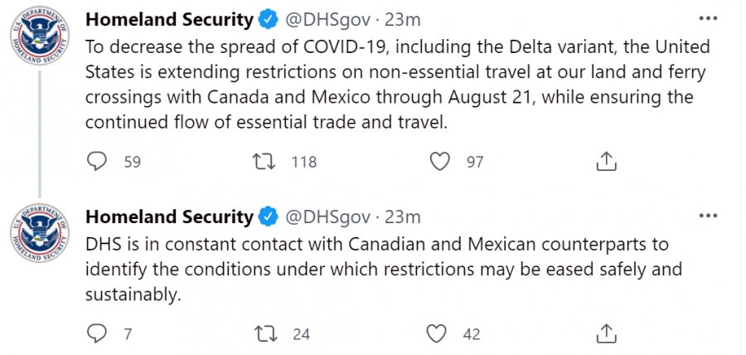Image resolution: width=746 pixels, height=355 pixels.
Task: Open the first tweet's 23m timestamp
Action: pos(402,19)
